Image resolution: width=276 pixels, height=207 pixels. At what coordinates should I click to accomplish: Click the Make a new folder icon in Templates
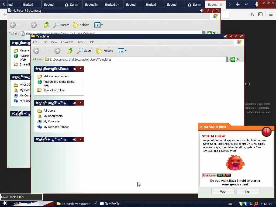(40, 76)
